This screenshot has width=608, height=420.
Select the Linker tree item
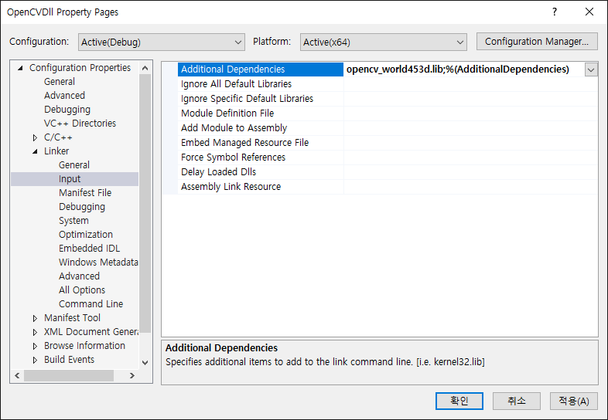56,151
